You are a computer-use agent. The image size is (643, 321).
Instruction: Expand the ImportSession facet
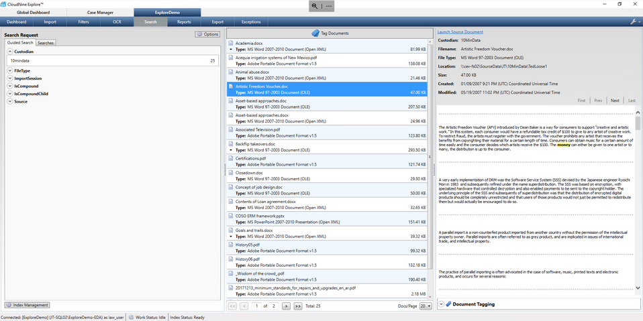click(x=9, y=78)
